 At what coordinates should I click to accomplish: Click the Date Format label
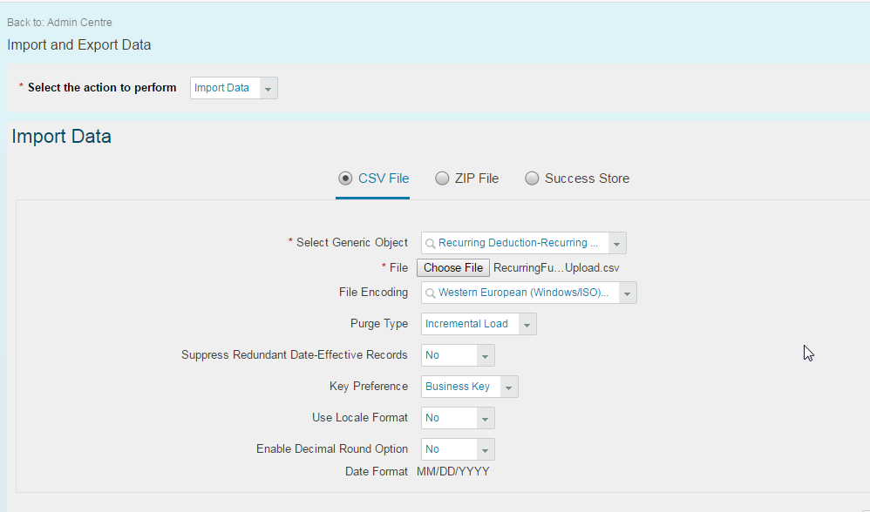(377, 472)
